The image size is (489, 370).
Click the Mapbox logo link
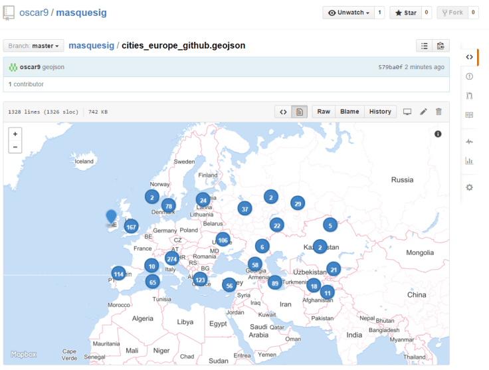point(24,354)
